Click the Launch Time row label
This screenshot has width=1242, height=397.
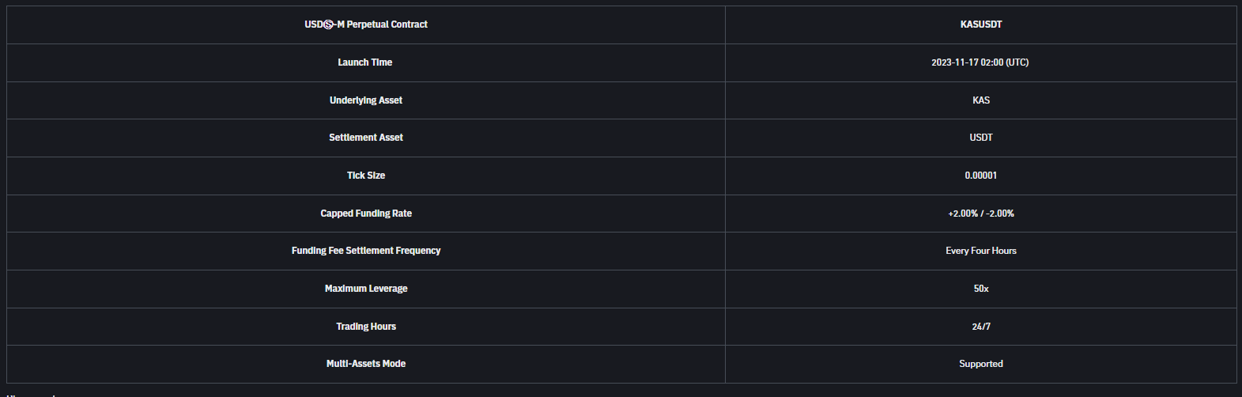tap(365, 62)
